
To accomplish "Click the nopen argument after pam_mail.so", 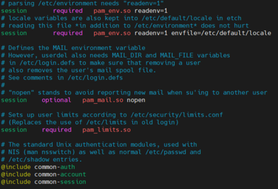I will pyautogui.click(x=136, y=100).
